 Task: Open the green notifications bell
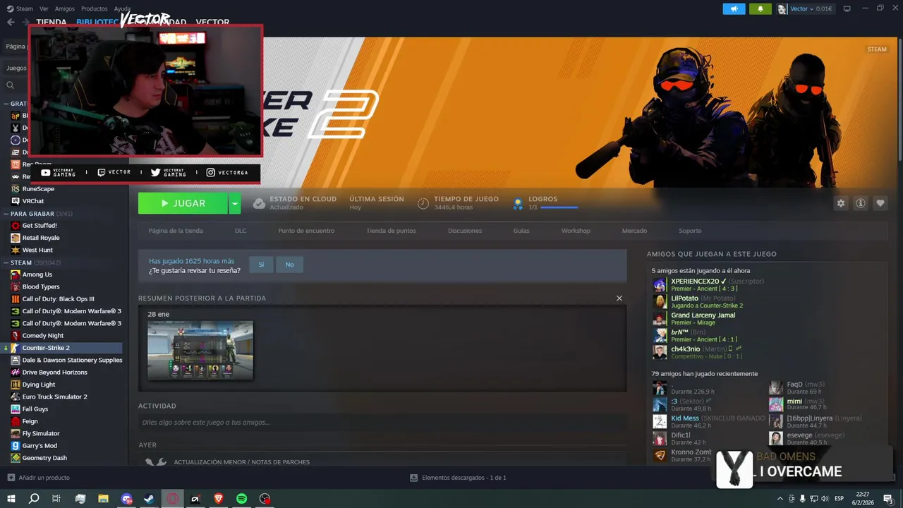click(x=760, y=9)
